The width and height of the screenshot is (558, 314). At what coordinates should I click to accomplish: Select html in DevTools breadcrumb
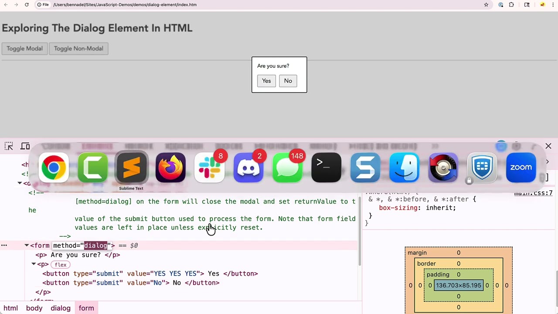point(10,308)
